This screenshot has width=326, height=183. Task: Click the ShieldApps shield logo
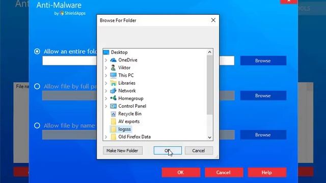pyautogui.click(x=62, y=13)
